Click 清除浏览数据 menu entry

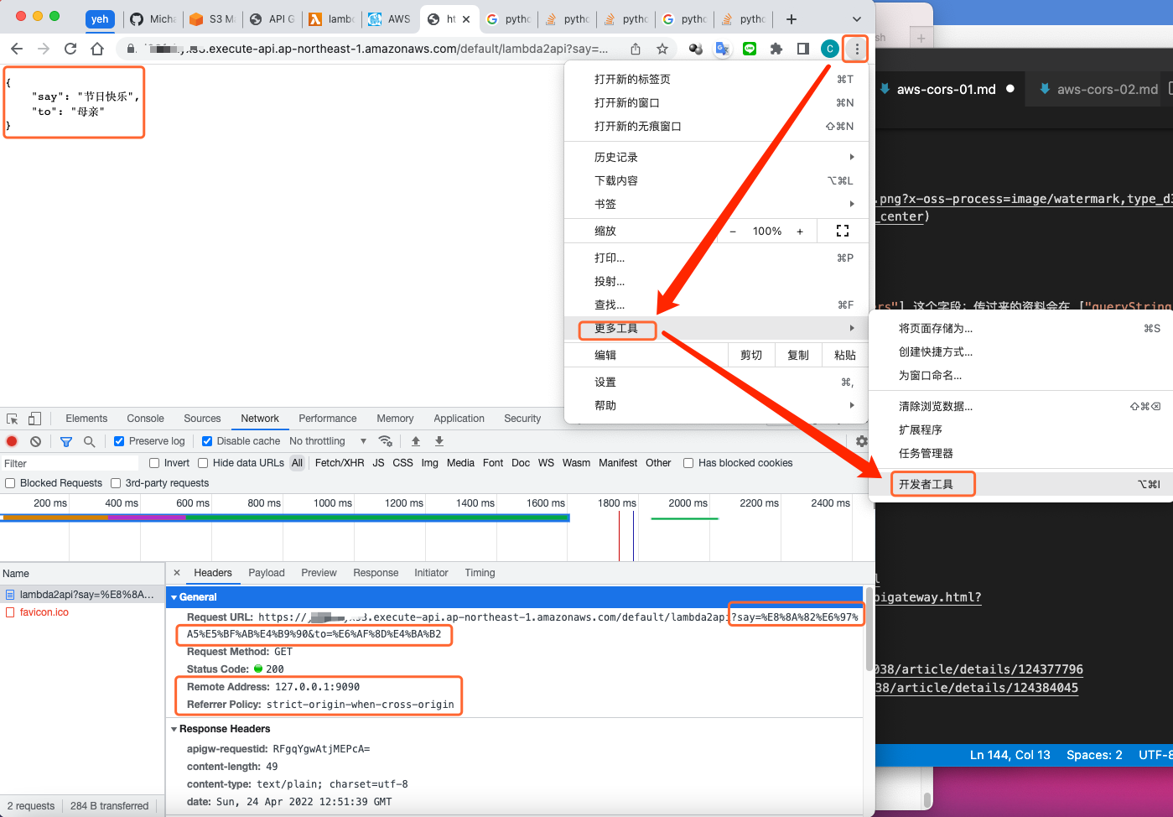(x=1020, y=406)
